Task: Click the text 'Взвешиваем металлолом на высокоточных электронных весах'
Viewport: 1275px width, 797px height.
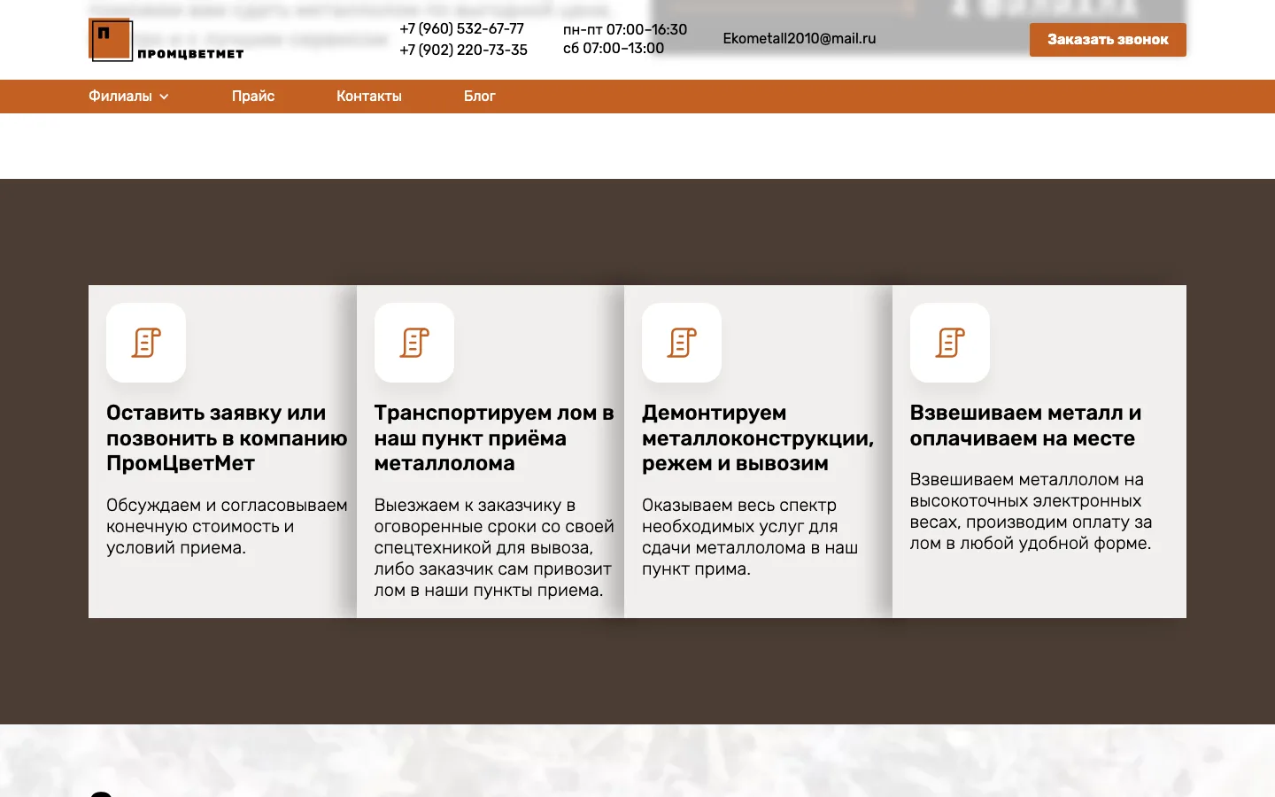Action: [1031, 512]
